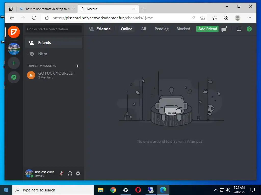This screenshot has height=195, width=261.
Task: Explore public servers compass icon
Action: point(14,77)
